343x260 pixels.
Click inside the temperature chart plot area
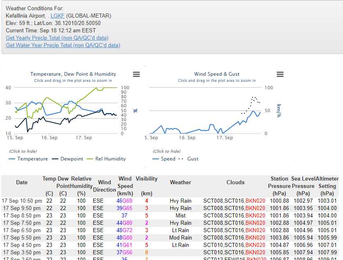point(66,111)
